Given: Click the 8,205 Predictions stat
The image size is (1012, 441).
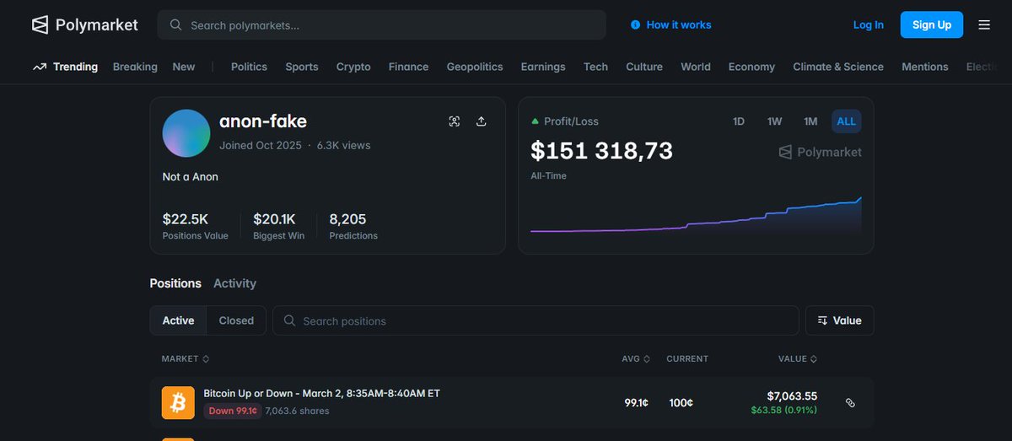Looking at the screenshot, I should [353, 226].
